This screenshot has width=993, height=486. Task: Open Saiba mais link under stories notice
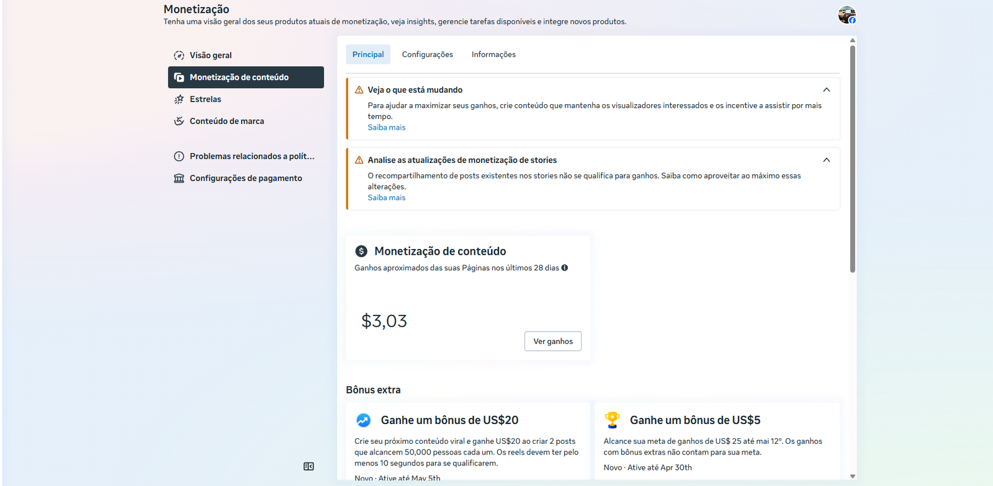coord(386,198)
